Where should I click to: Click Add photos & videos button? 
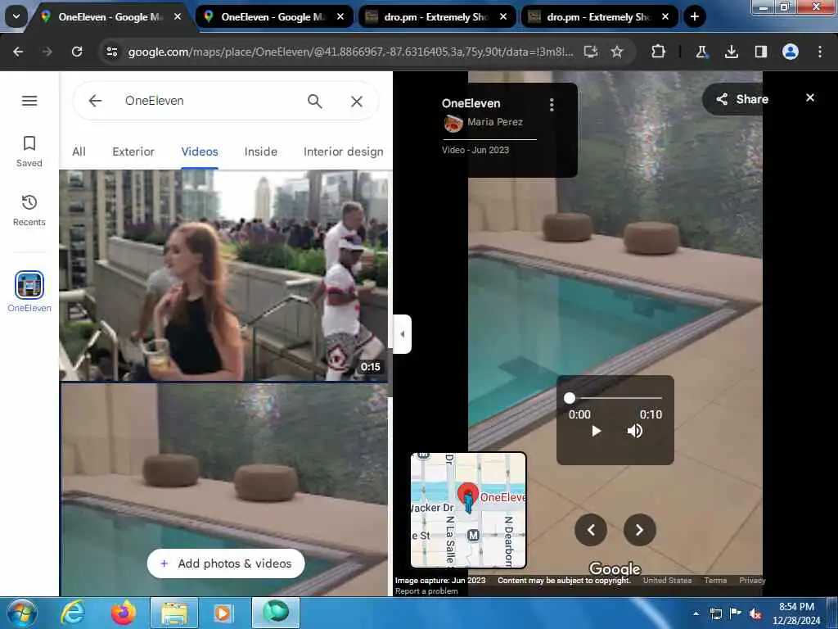click(226, 563)
